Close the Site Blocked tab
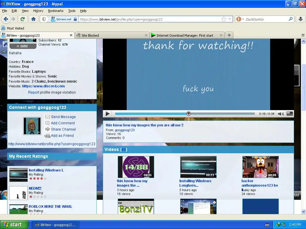This screenshot has height=229, width=306. [146, 35]
